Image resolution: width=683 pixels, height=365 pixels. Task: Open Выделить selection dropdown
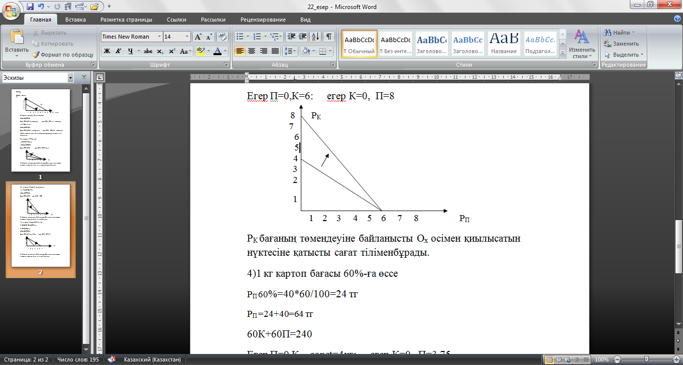624,55
